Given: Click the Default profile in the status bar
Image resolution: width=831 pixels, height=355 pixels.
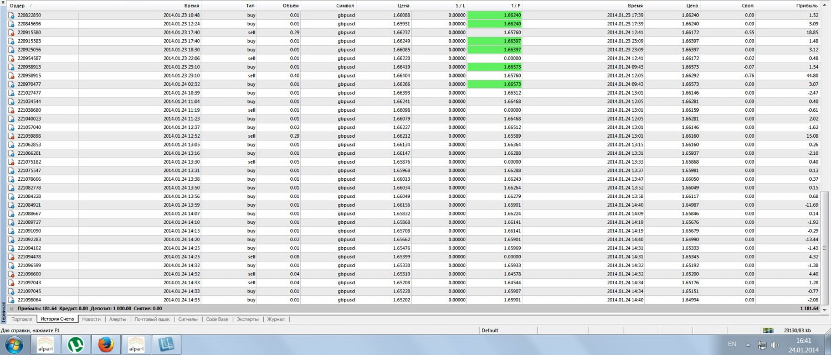Looking at the screenshot, I should pyautogui.click(x=490, y=331).
